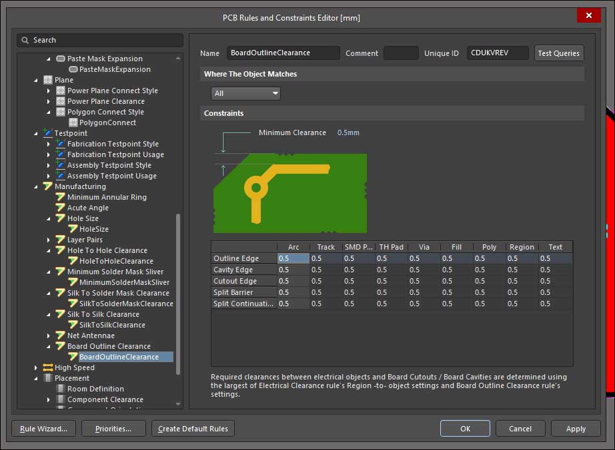Open the Rule Wizard
Viewport: 615px width, 450px height.
pyautogui.click(x=44, y=429)
